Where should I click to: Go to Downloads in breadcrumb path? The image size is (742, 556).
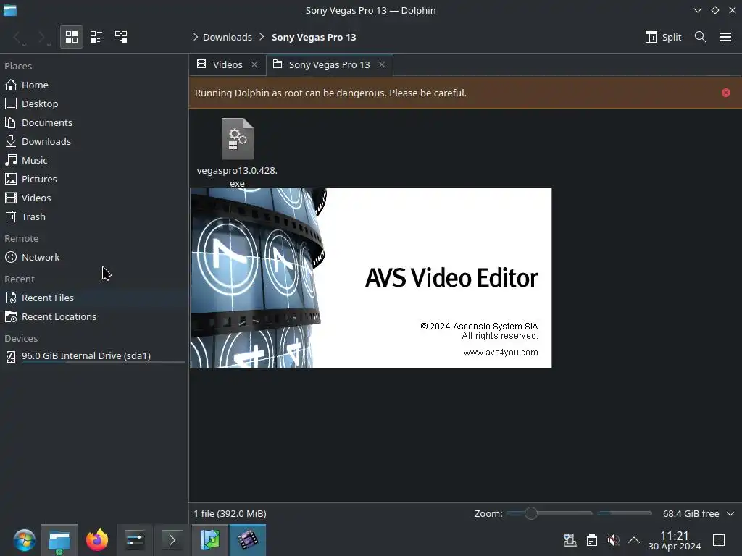[x=227, y=38]
